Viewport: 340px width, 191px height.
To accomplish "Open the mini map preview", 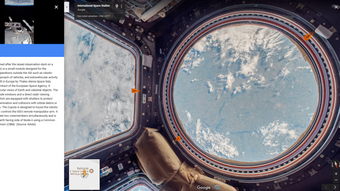I will [x=85, y=174].
